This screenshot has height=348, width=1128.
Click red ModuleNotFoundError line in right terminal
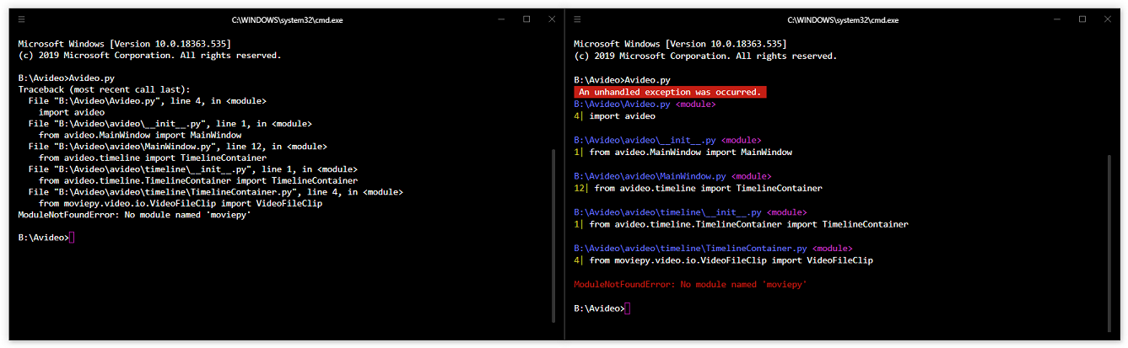pos(690,285)
